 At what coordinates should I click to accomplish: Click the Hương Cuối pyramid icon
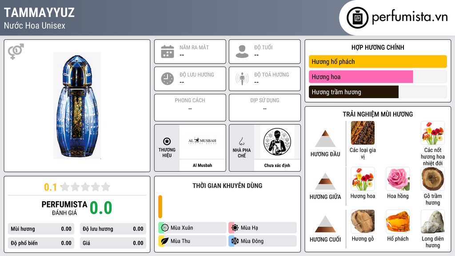pos(325,224)
